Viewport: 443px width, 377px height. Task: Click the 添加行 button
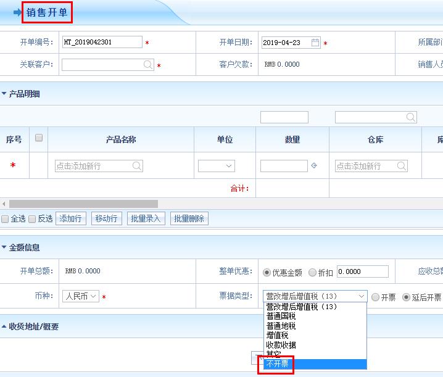tap(71, 218)
